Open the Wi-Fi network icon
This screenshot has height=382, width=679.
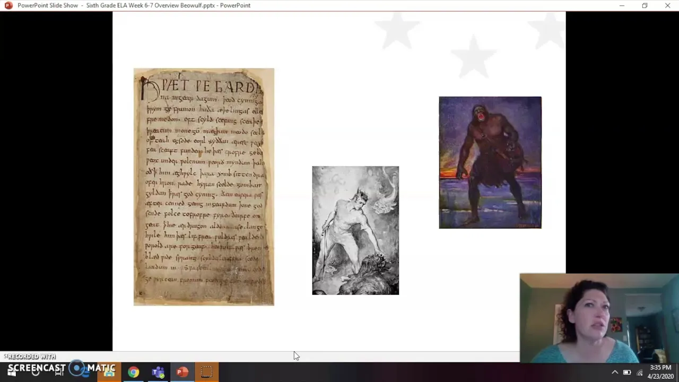(x=640, y=372)
